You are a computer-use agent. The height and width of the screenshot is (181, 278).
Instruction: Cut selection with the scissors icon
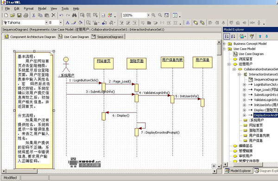point(33,15)
